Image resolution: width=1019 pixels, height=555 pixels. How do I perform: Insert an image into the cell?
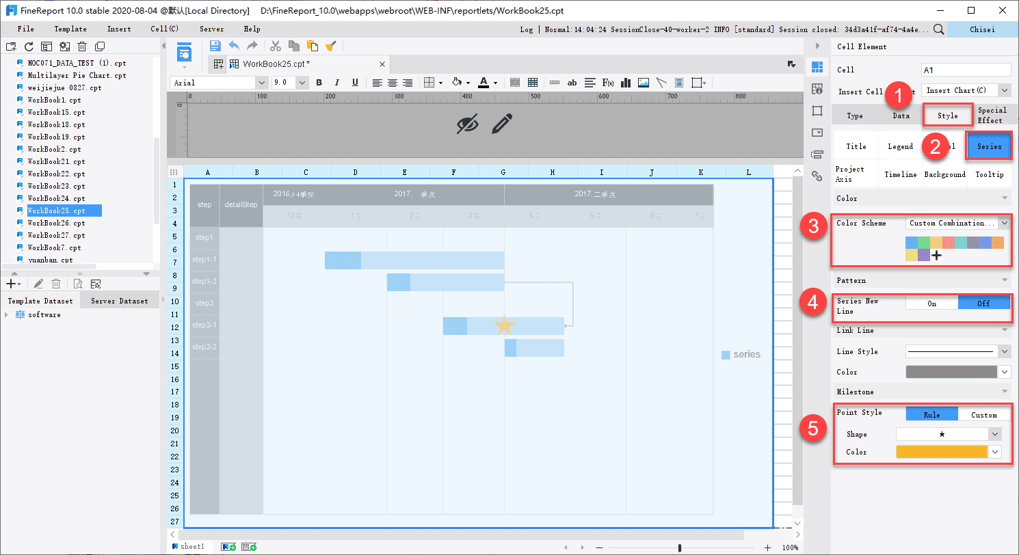tap(644, 83)
